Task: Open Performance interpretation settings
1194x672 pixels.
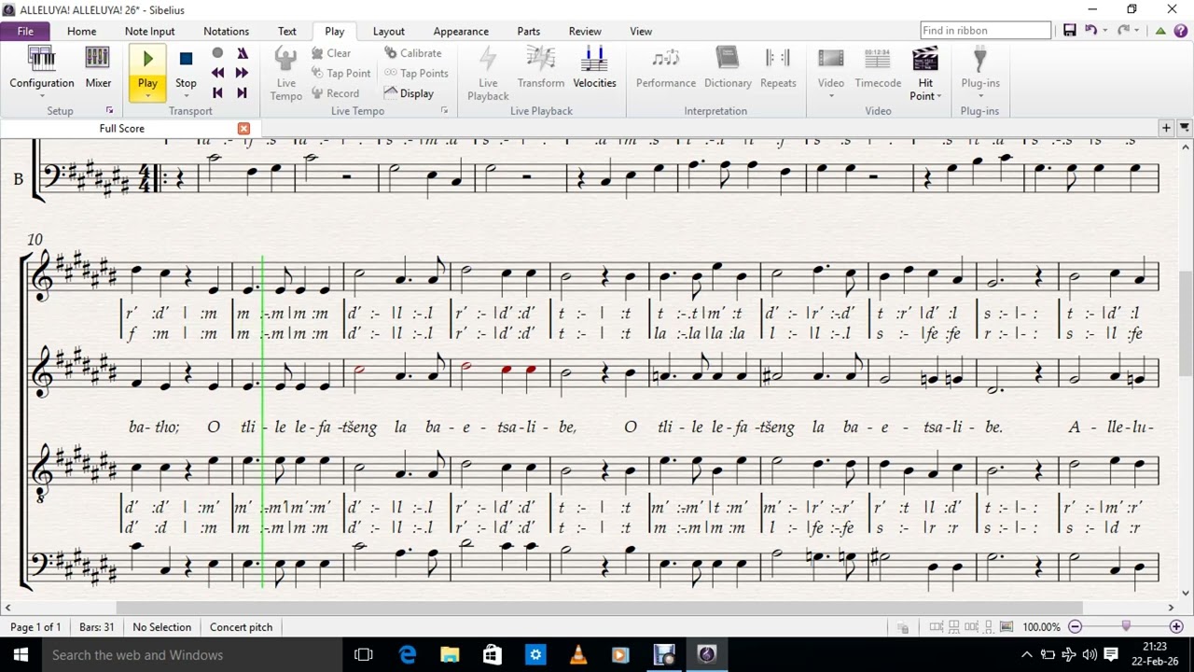Action: point(666,68)
